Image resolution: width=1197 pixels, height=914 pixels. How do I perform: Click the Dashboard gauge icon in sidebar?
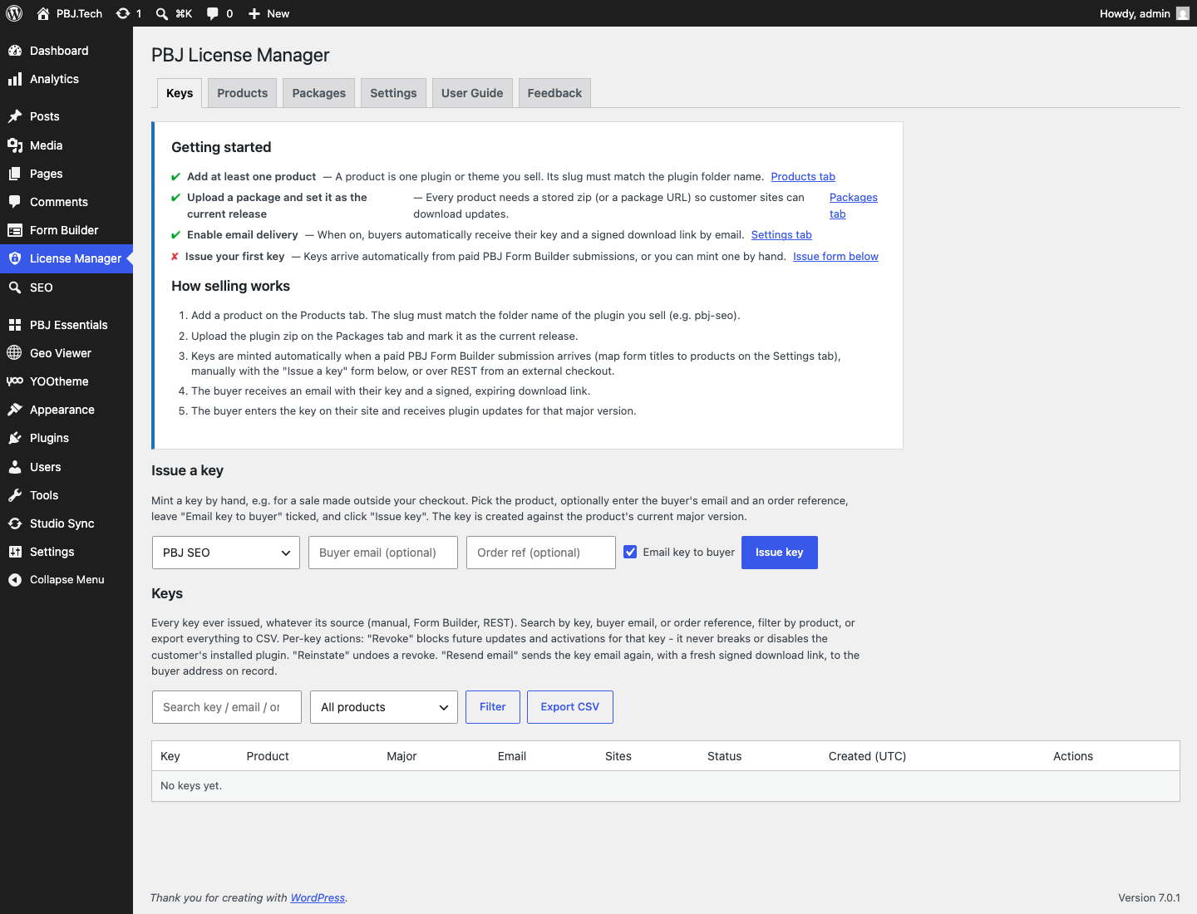[15, 51]
